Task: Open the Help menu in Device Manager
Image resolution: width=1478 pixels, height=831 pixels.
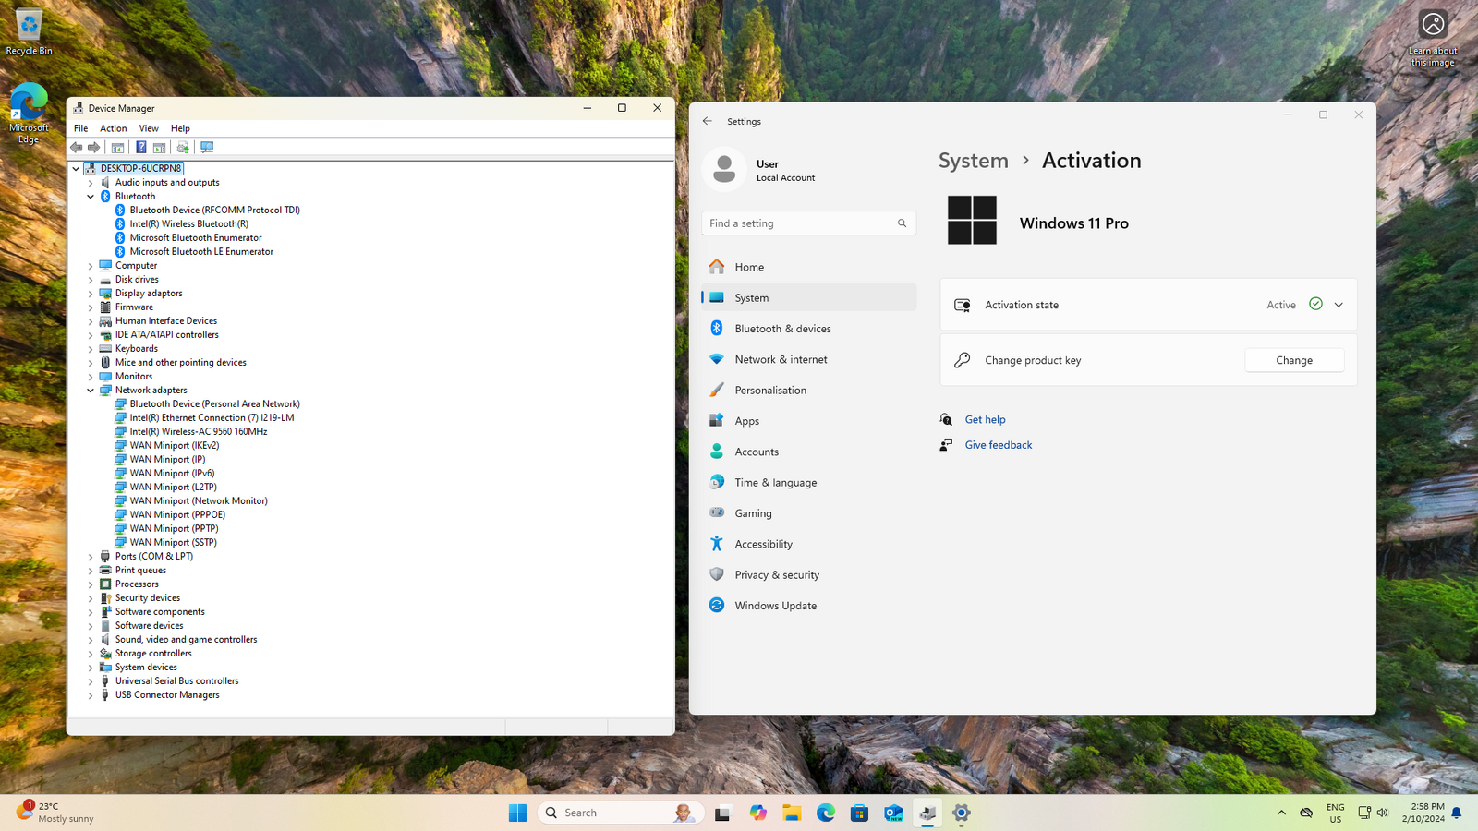Action: [x=180, y=128]
